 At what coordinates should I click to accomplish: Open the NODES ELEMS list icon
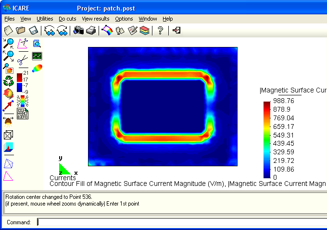pos(23,114)
